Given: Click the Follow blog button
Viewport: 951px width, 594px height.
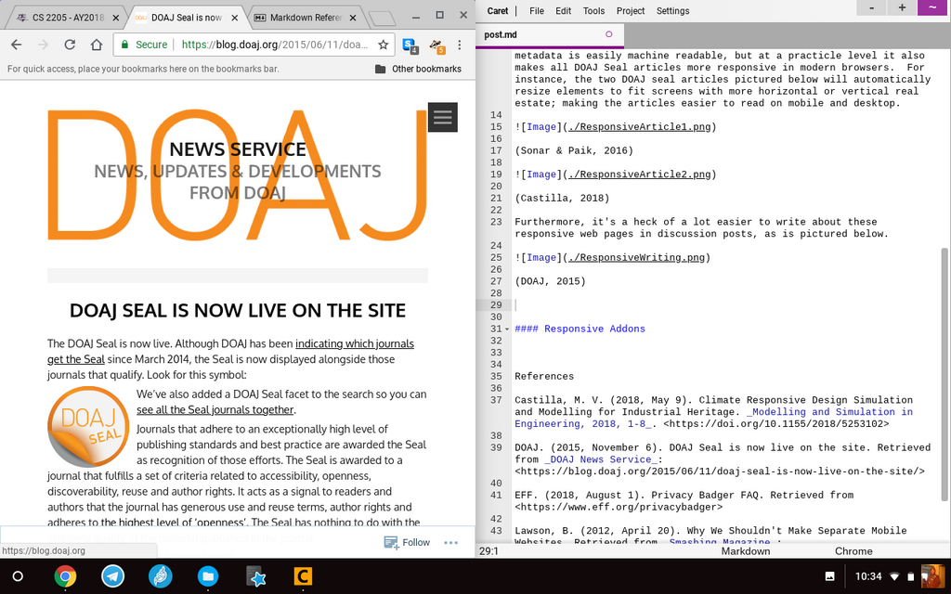Looking at the screenshot, I should click(407, 542).
